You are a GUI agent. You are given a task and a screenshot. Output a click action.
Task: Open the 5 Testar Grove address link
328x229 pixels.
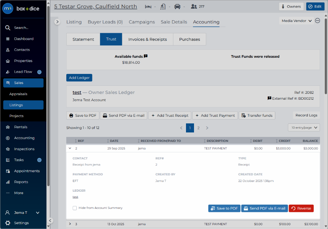[x=96, y=7]
